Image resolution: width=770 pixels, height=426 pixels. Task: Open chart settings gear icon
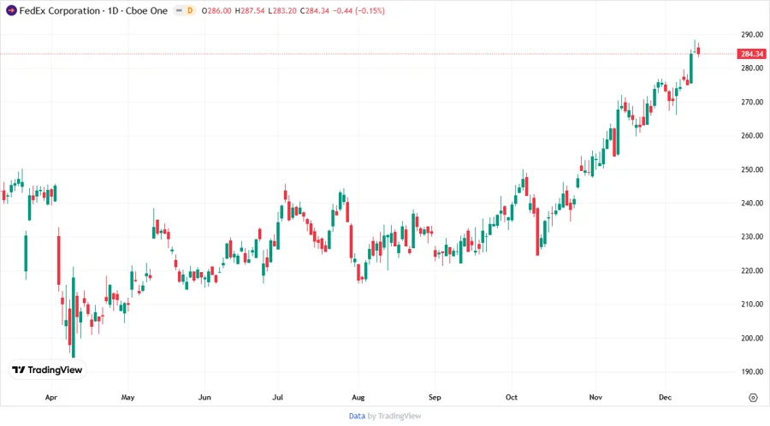pyautogui.click(x=753, y=398)
